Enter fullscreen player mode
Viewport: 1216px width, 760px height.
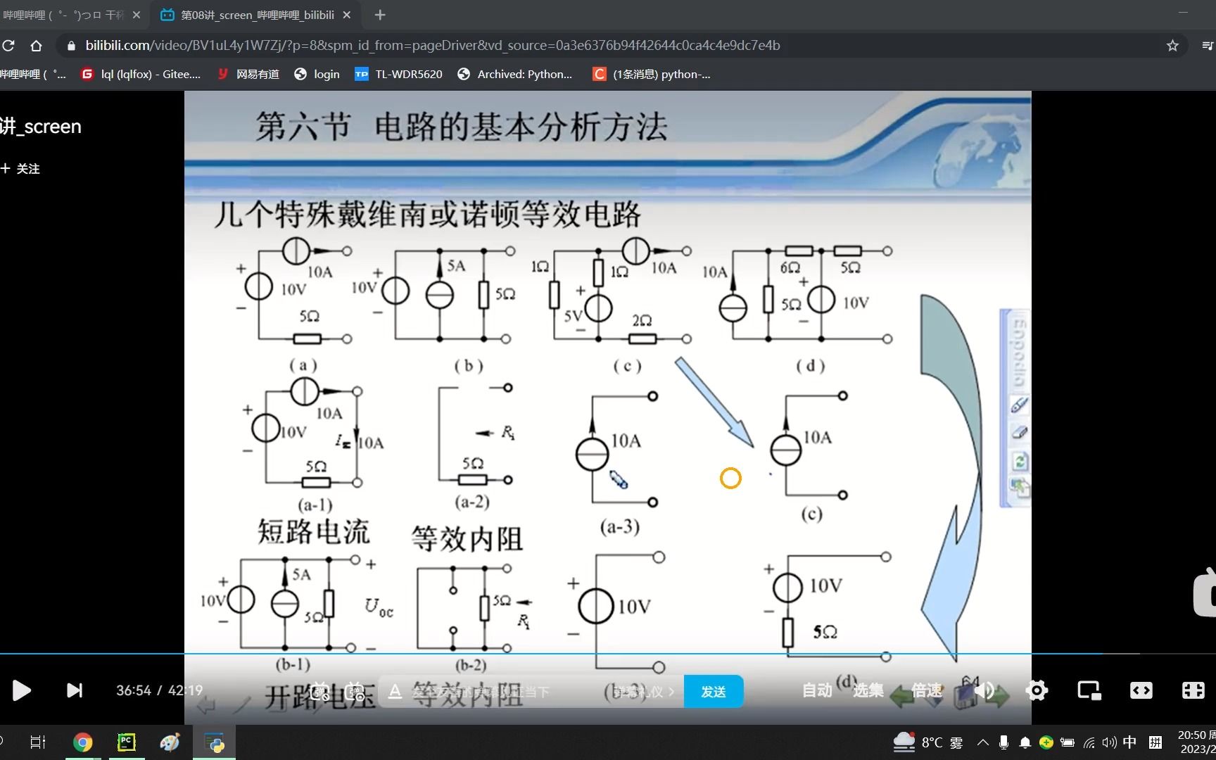[x=1193, y=690]
